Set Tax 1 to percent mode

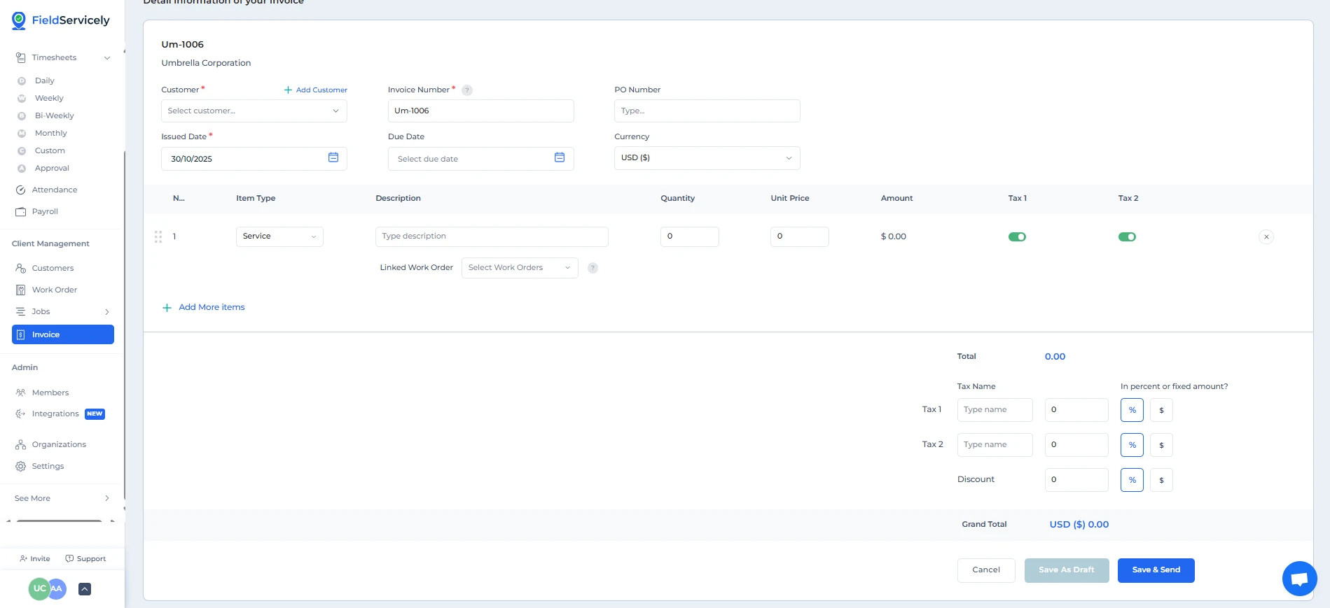point(1132,410)
